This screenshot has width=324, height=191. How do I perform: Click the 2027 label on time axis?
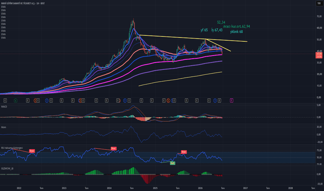[245, 188]
